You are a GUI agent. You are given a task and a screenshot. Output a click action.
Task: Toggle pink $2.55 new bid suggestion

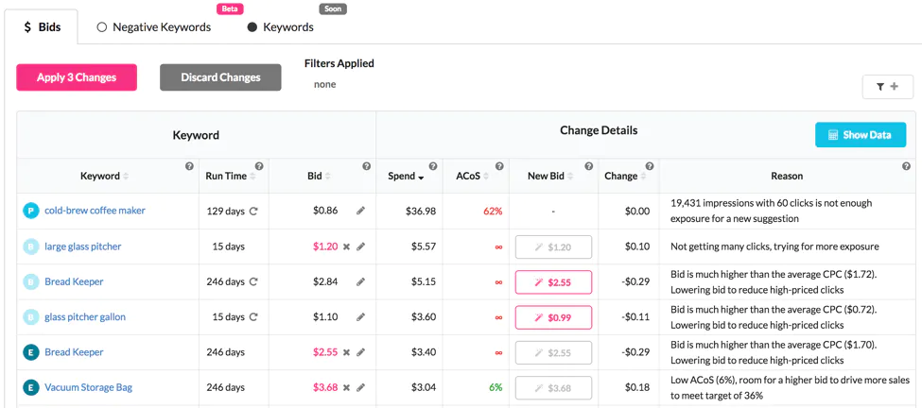tap(553, 282)
